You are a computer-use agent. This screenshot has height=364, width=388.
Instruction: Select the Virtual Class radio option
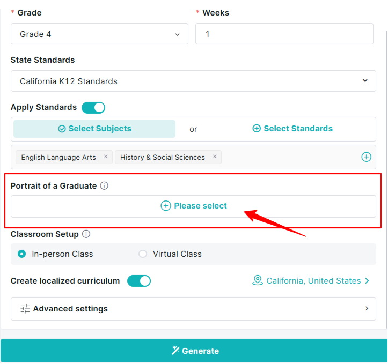tap(143, 254)
